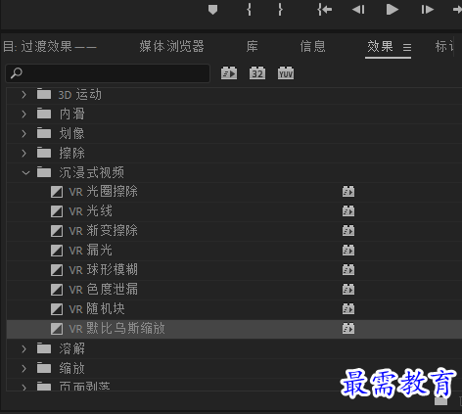Click accelerated badge on VR 随机块 row
Image resolution: width=462 pixels, height=414 pixels.
coord(348,309)
